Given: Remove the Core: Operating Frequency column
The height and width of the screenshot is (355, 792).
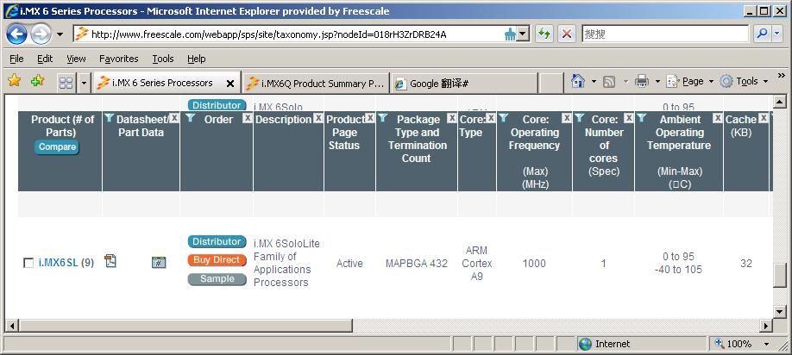Looking at the screenshot, I should pos(567,118).
